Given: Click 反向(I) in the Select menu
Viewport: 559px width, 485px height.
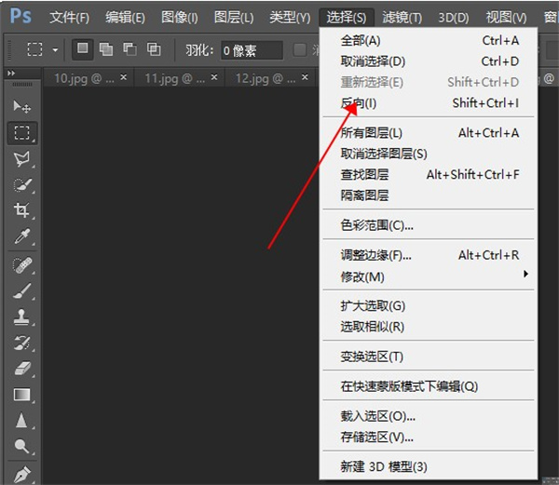Looking at the screenshot, I should click(x=359, y=102).
